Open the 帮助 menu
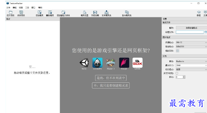The height and width of the screenshot is (113, 207). coord(40,8)
